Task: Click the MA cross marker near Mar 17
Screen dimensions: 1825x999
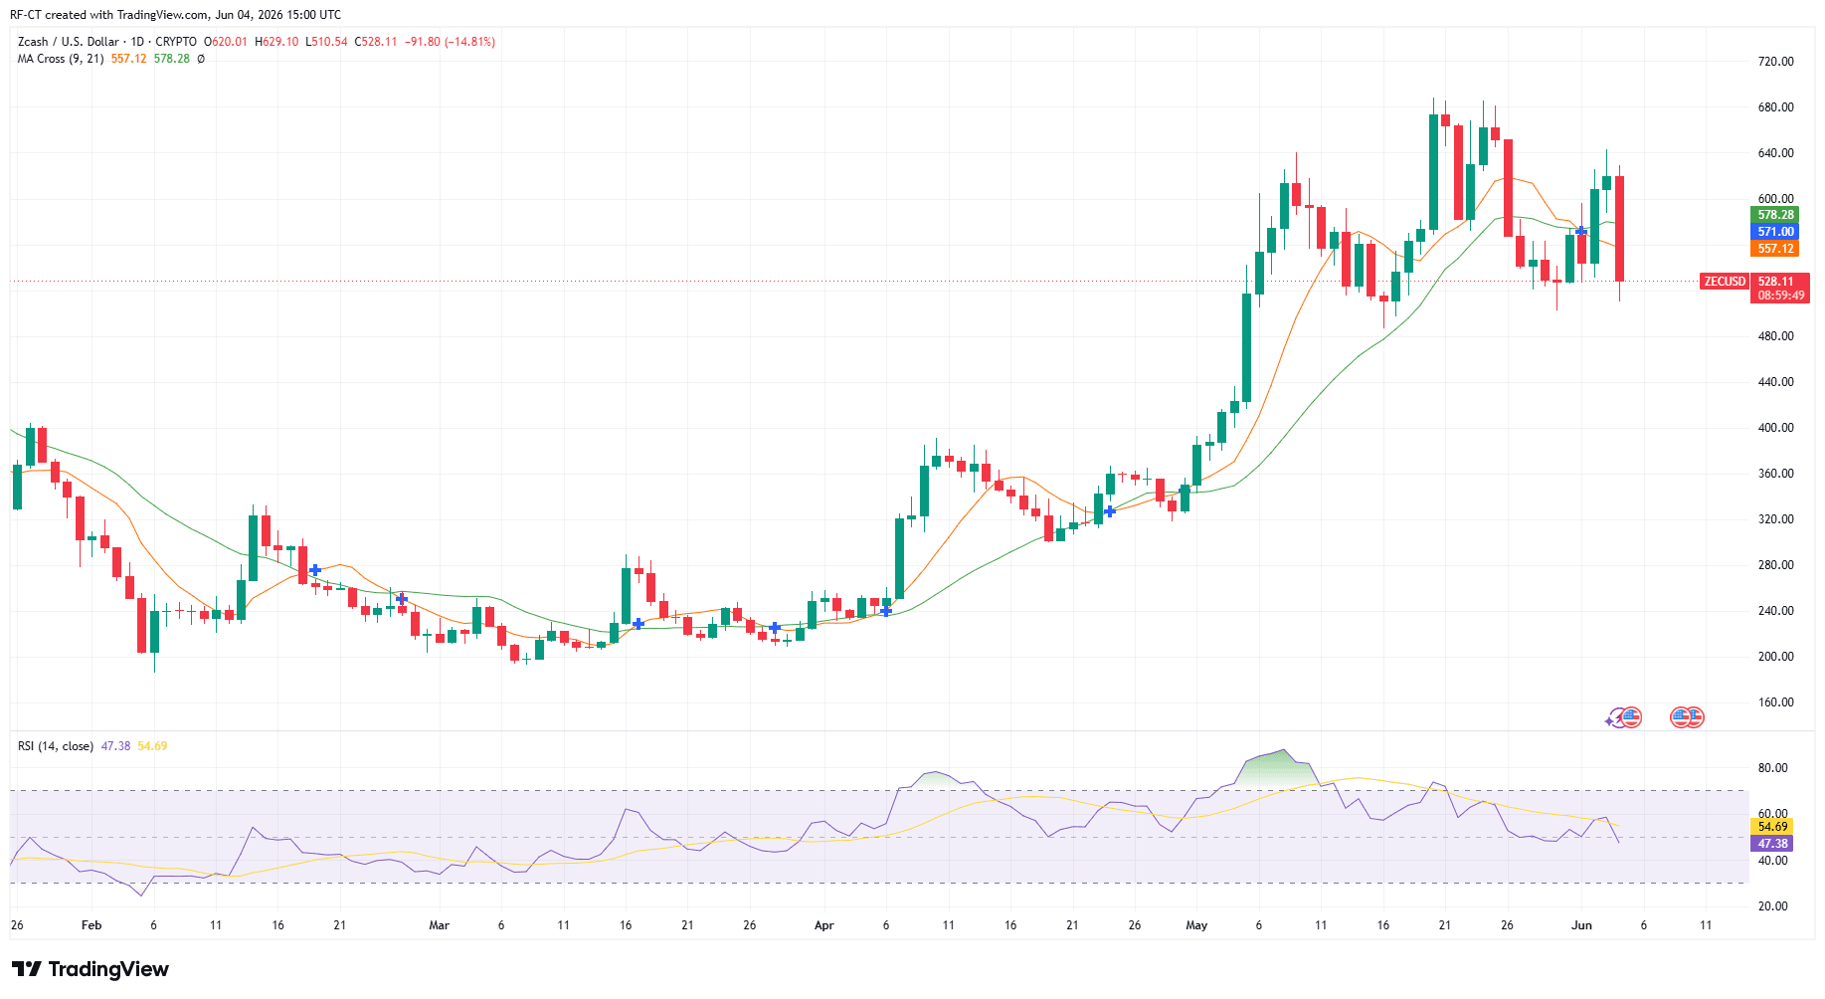Action: 639,623
